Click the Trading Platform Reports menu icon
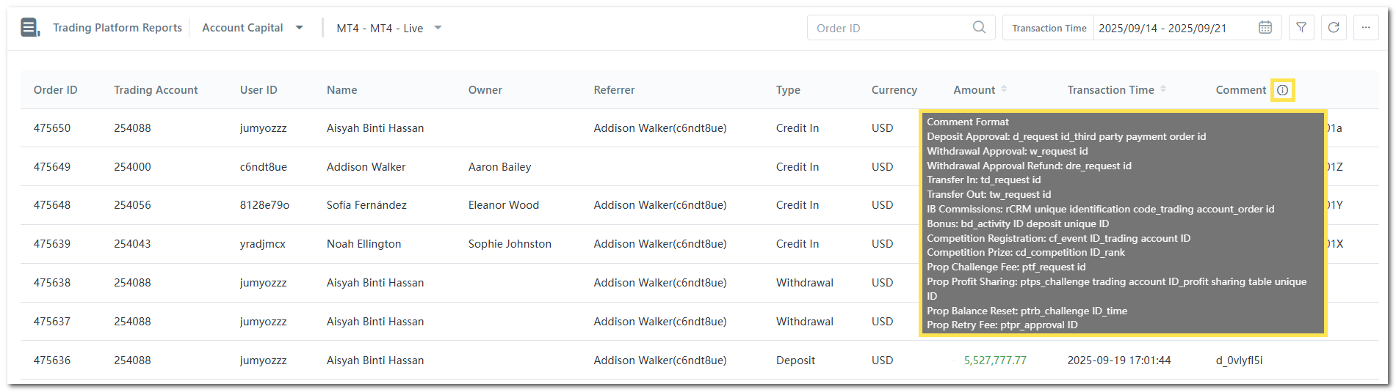 [x=29, y=28]
